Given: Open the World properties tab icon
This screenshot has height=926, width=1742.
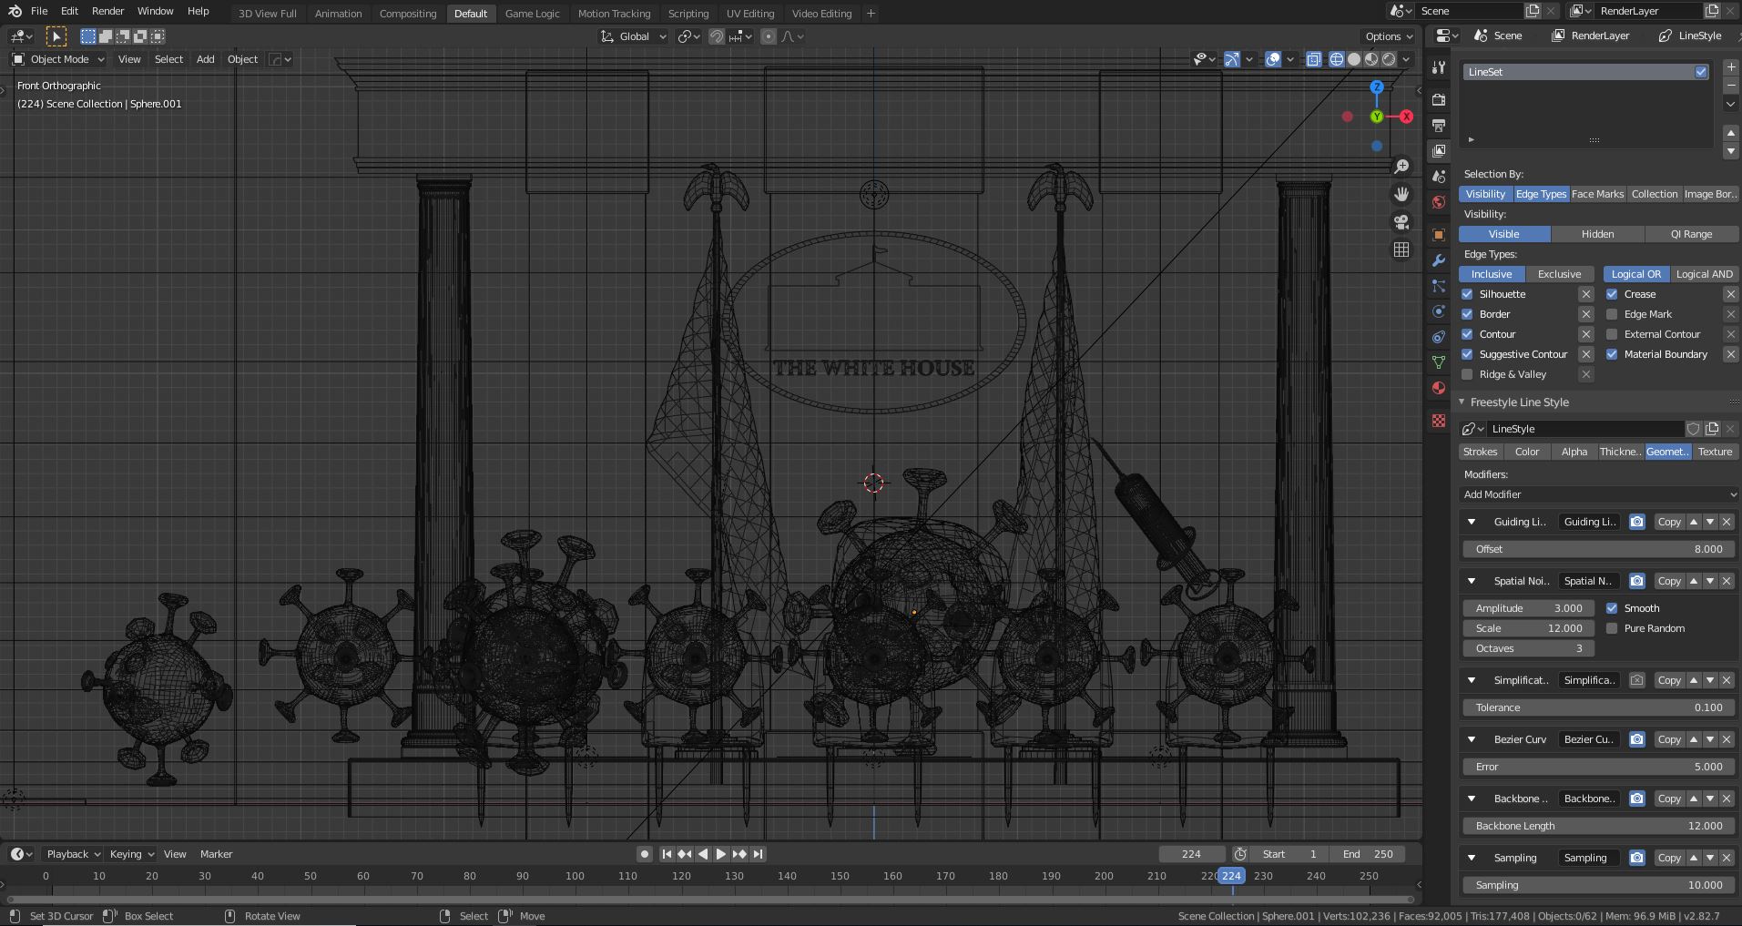Looking at the screenshot, I should (x=1439, y=202).
